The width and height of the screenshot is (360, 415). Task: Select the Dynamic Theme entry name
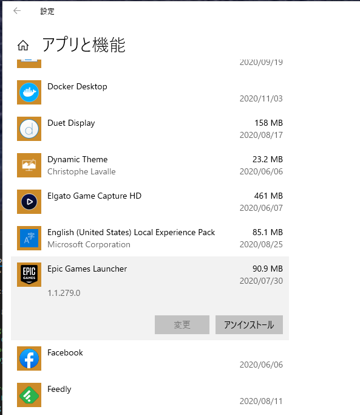tap(78, 160)
